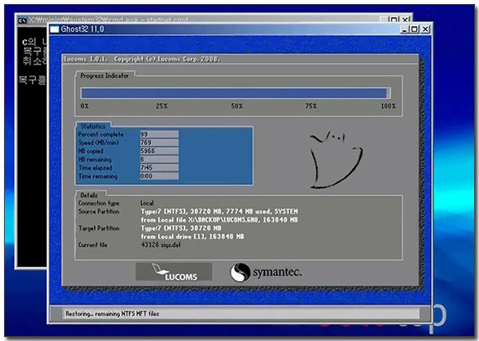The image size is (479, 341).
Task: Click the 50% progress scale label
Action: pos(237,106)
